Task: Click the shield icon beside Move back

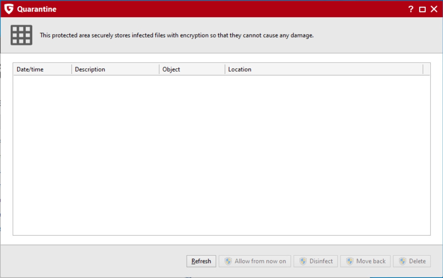Action: [x=350, y=261]
